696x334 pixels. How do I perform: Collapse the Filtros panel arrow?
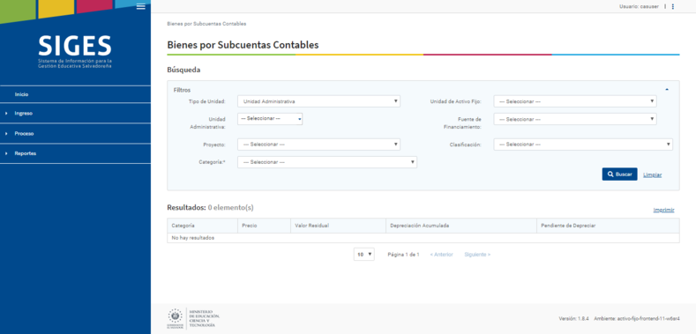click(x=667, y=90)
